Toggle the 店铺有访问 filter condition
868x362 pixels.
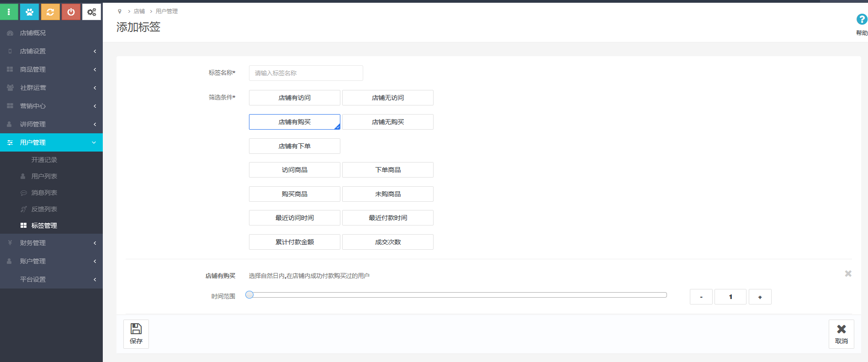pos(294,98)
